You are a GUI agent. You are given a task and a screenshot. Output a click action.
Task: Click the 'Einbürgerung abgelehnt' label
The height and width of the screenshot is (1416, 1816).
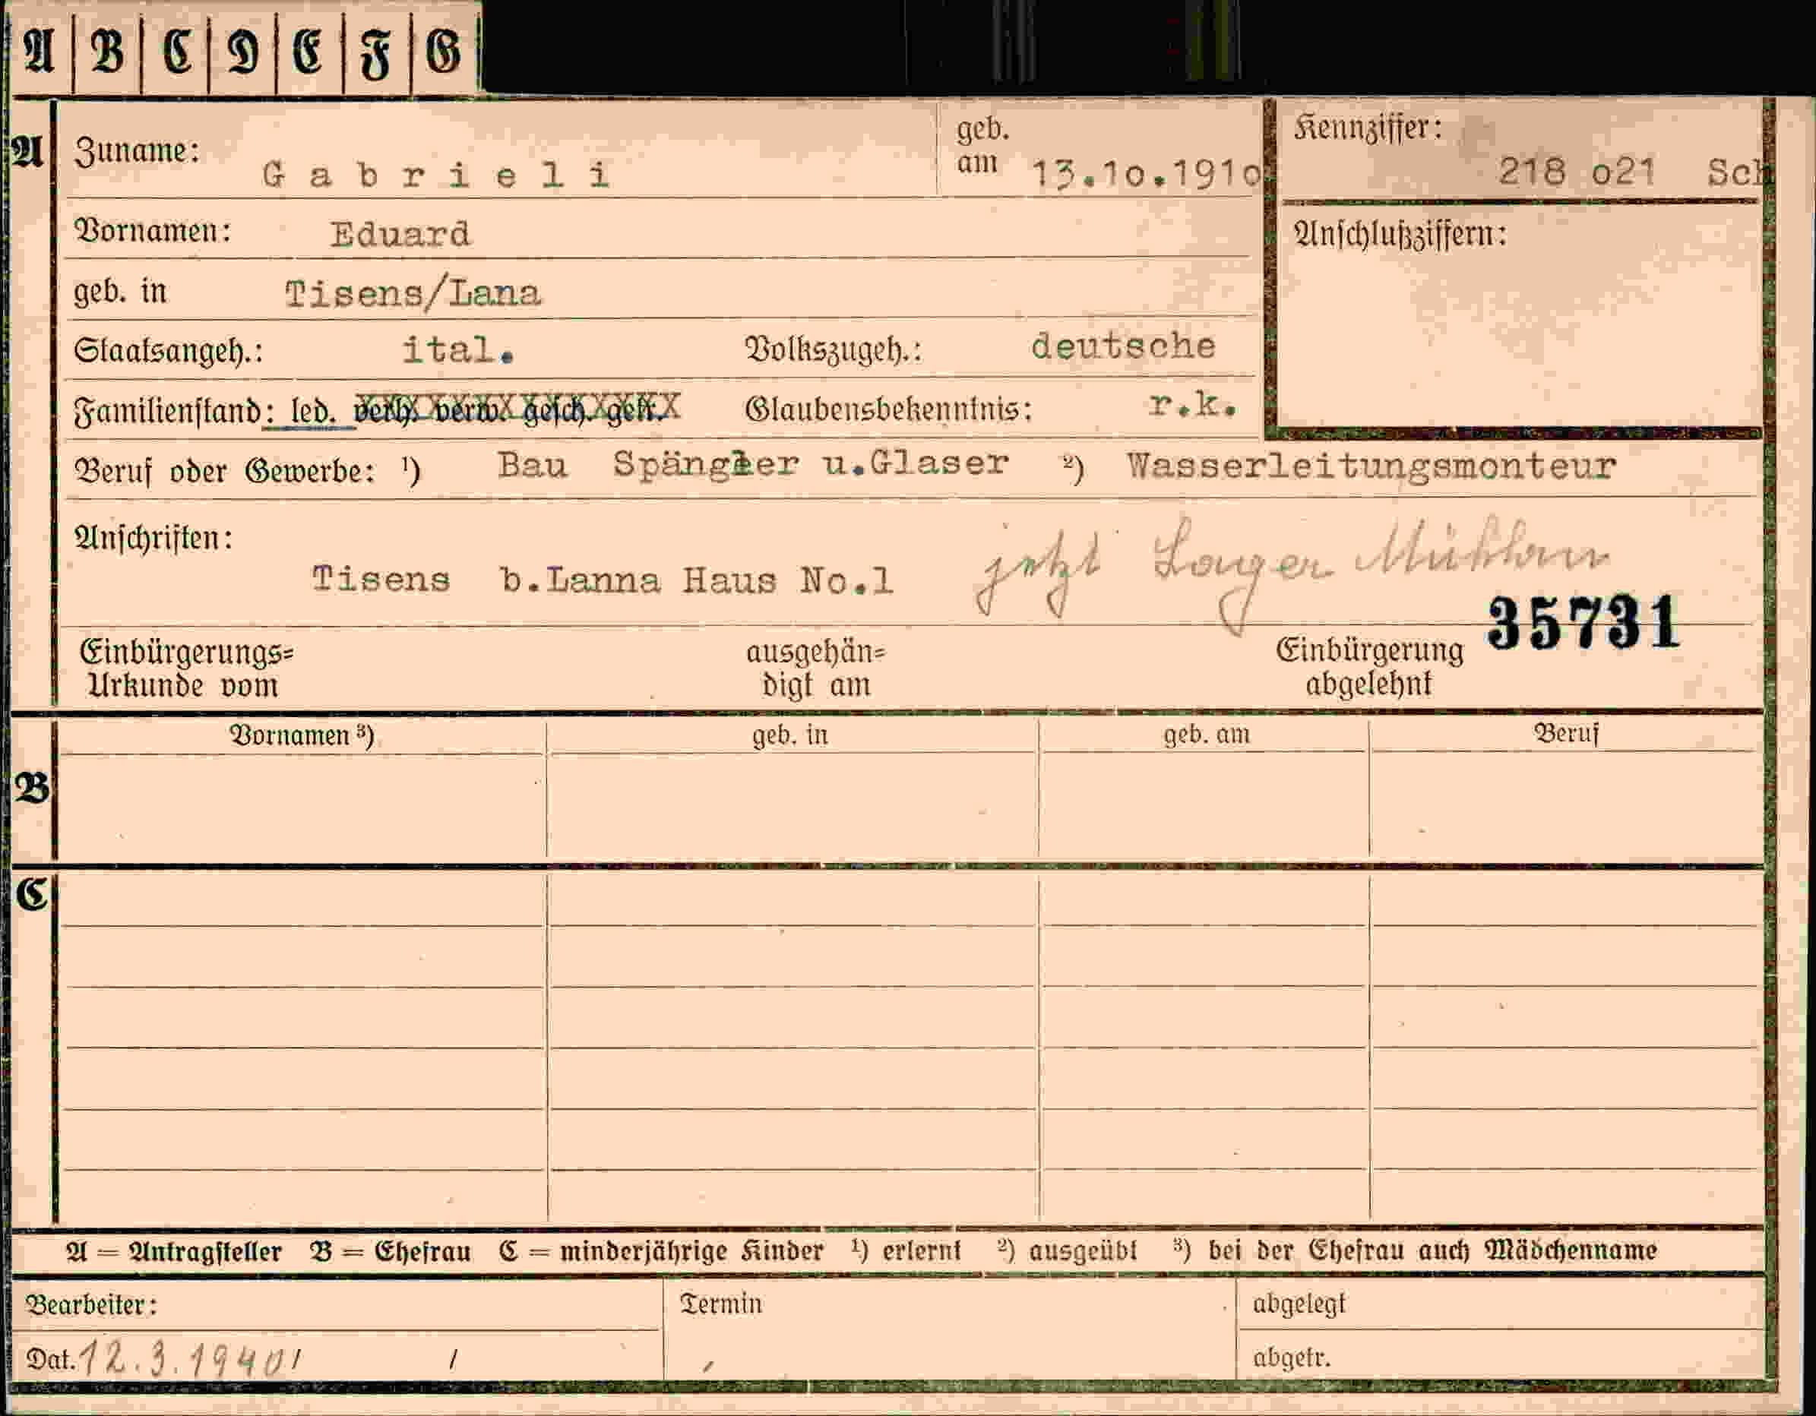1370,667
